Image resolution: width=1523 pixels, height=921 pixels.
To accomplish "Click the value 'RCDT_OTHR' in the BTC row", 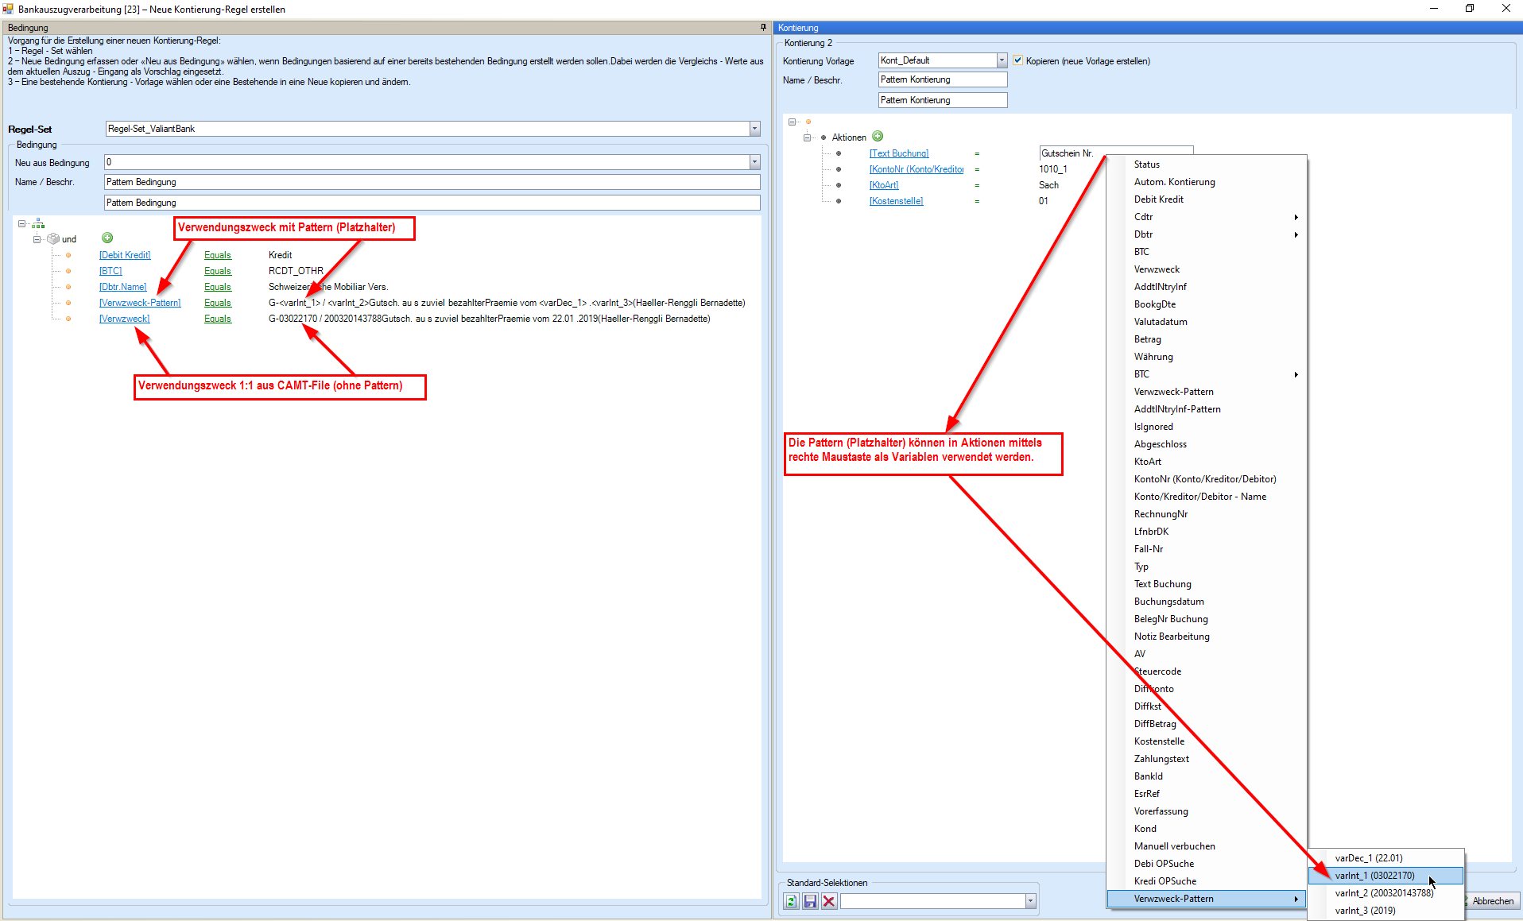I will pyautogui.click(x=296, y=271).
